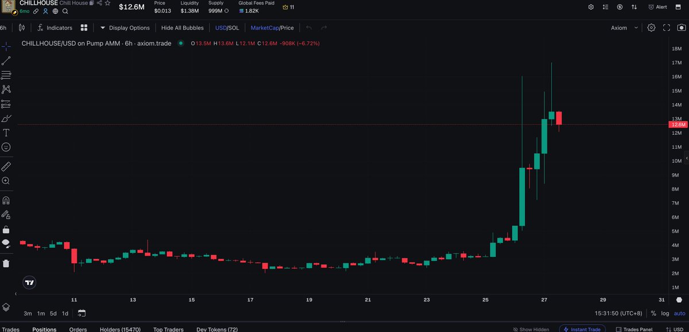Toggle the MarketCap/Price view
The image size is (689, 332).
[x=272, y=28]
